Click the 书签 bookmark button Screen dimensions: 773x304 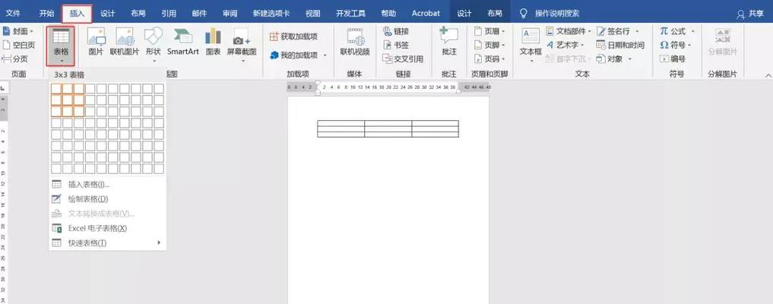click(396, 45)
